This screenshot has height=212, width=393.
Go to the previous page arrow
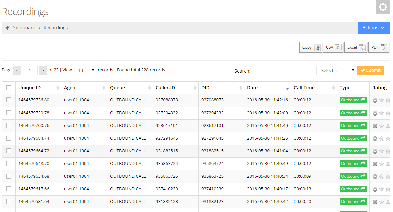tap(17, 70)
